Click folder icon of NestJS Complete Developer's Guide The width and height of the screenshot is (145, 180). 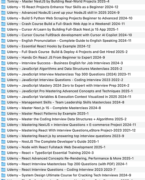3,141
